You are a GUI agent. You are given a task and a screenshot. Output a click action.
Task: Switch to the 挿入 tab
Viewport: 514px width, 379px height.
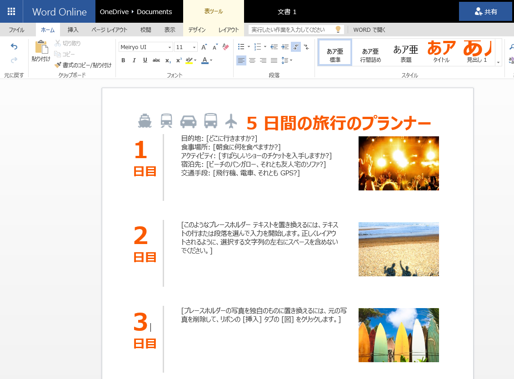point(73,30)
